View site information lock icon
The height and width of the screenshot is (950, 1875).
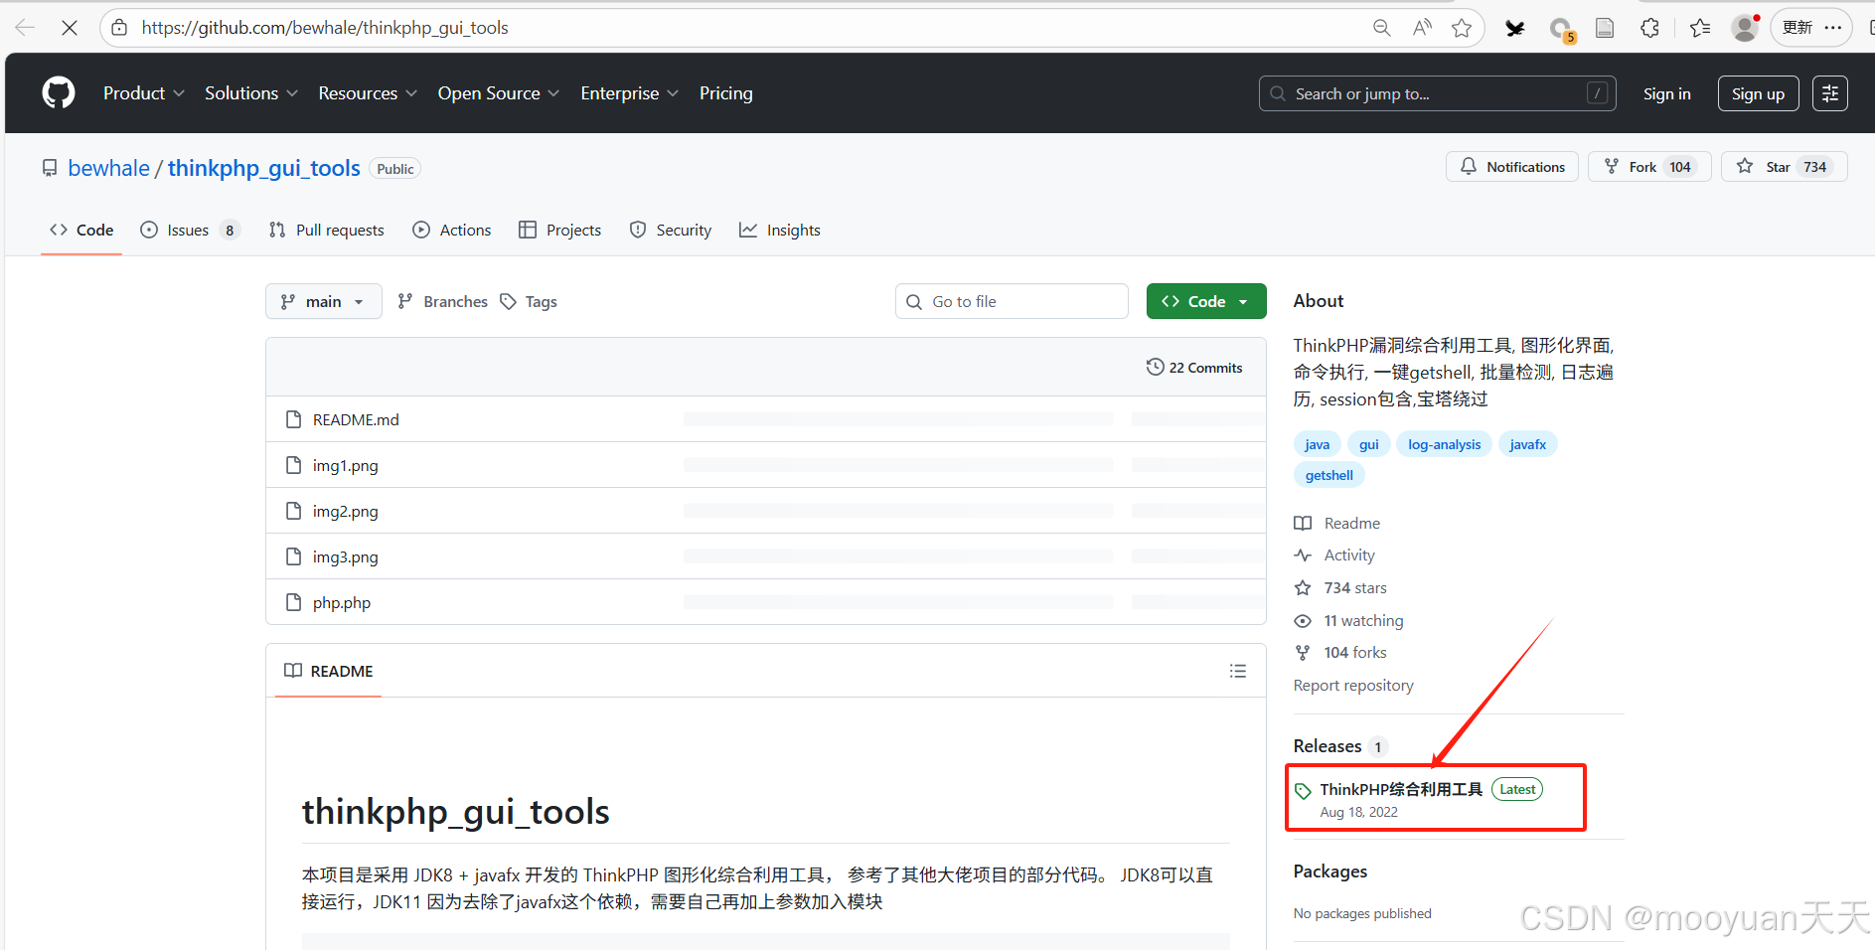pos(119,28)
